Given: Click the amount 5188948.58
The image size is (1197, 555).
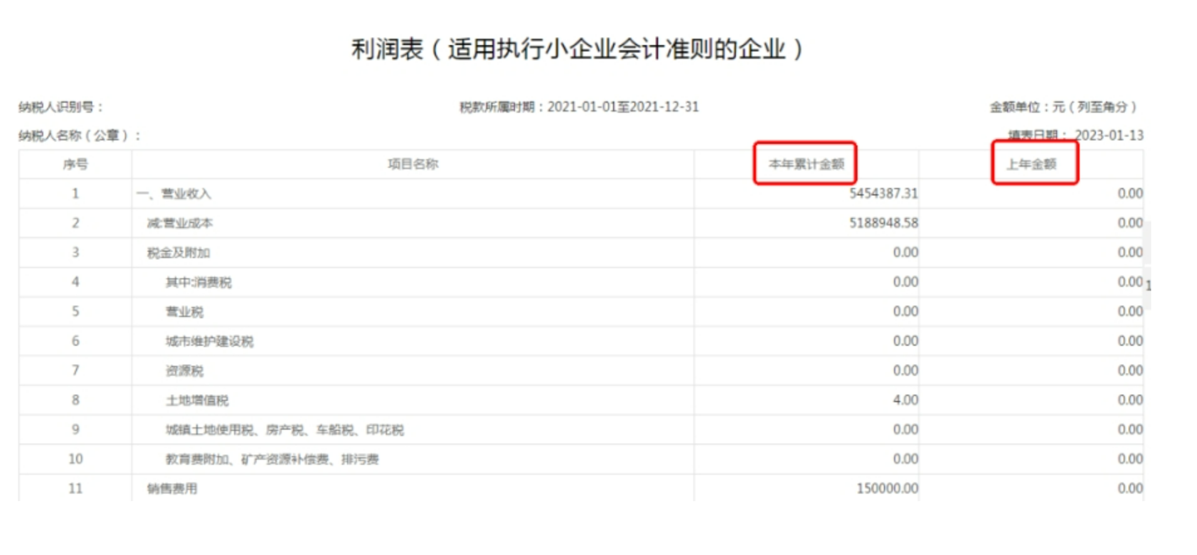Looking at the screenshot, I should pos(883,223).
